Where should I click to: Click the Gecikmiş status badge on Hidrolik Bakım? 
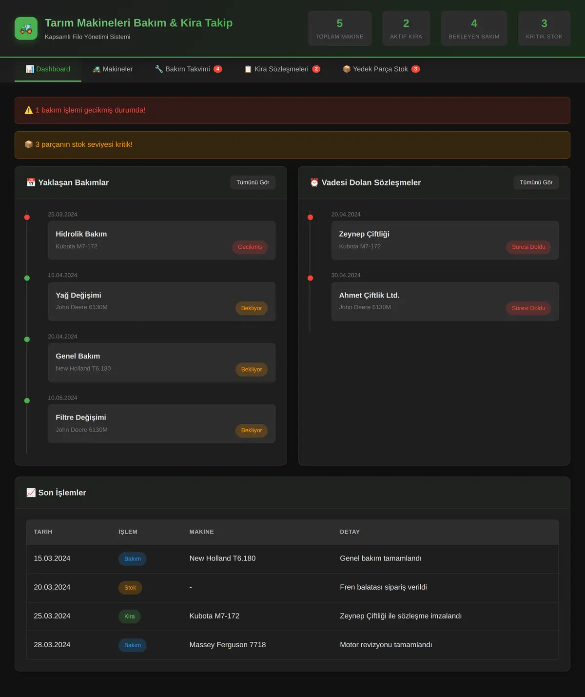pos(250,247)
